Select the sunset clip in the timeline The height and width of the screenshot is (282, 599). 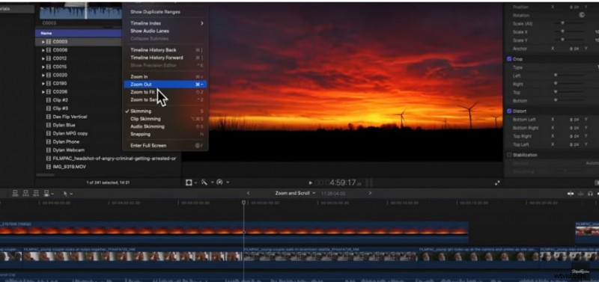pyautogui.click(x=234, y=232)
